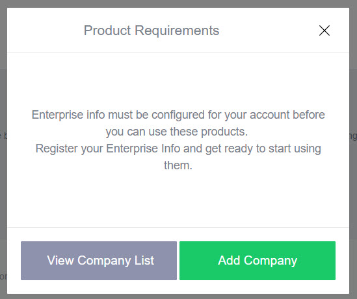Click the word 'Enterprise' in first sentence
The width and height of the screenshot is (357, 299).
[57, 115]
